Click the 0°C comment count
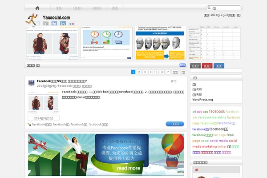 pyautogui.click(x=174, y=81)
